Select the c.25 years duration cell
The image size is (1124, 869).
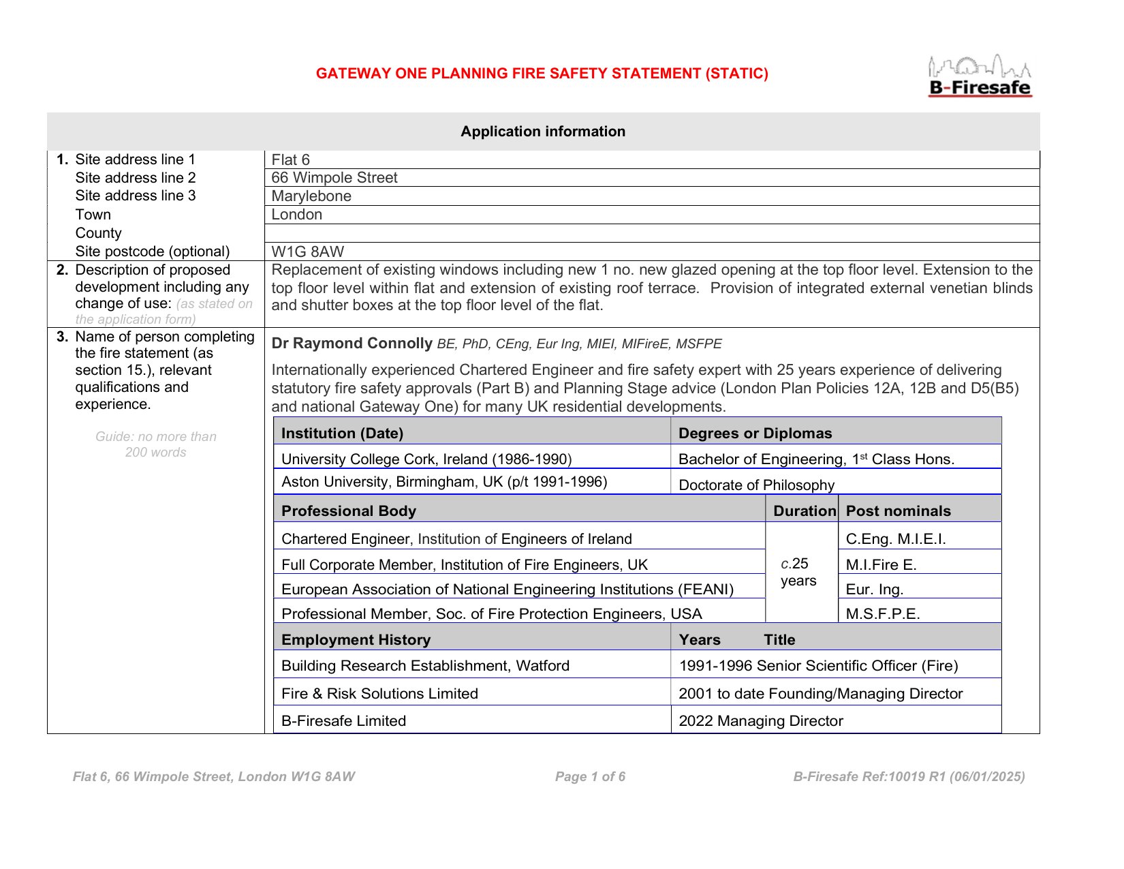pyautogui.click(x=798, y=573)
